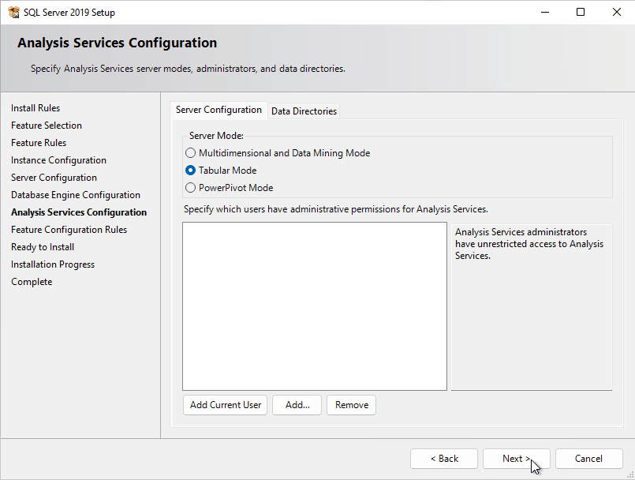Click the Server Mode group label
The height and width of the screenshot is (480, 635).
point(216,136)
